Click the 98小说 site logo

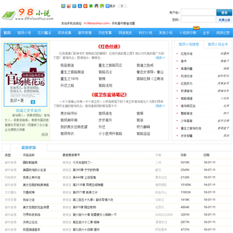click(x=27, y=14)
